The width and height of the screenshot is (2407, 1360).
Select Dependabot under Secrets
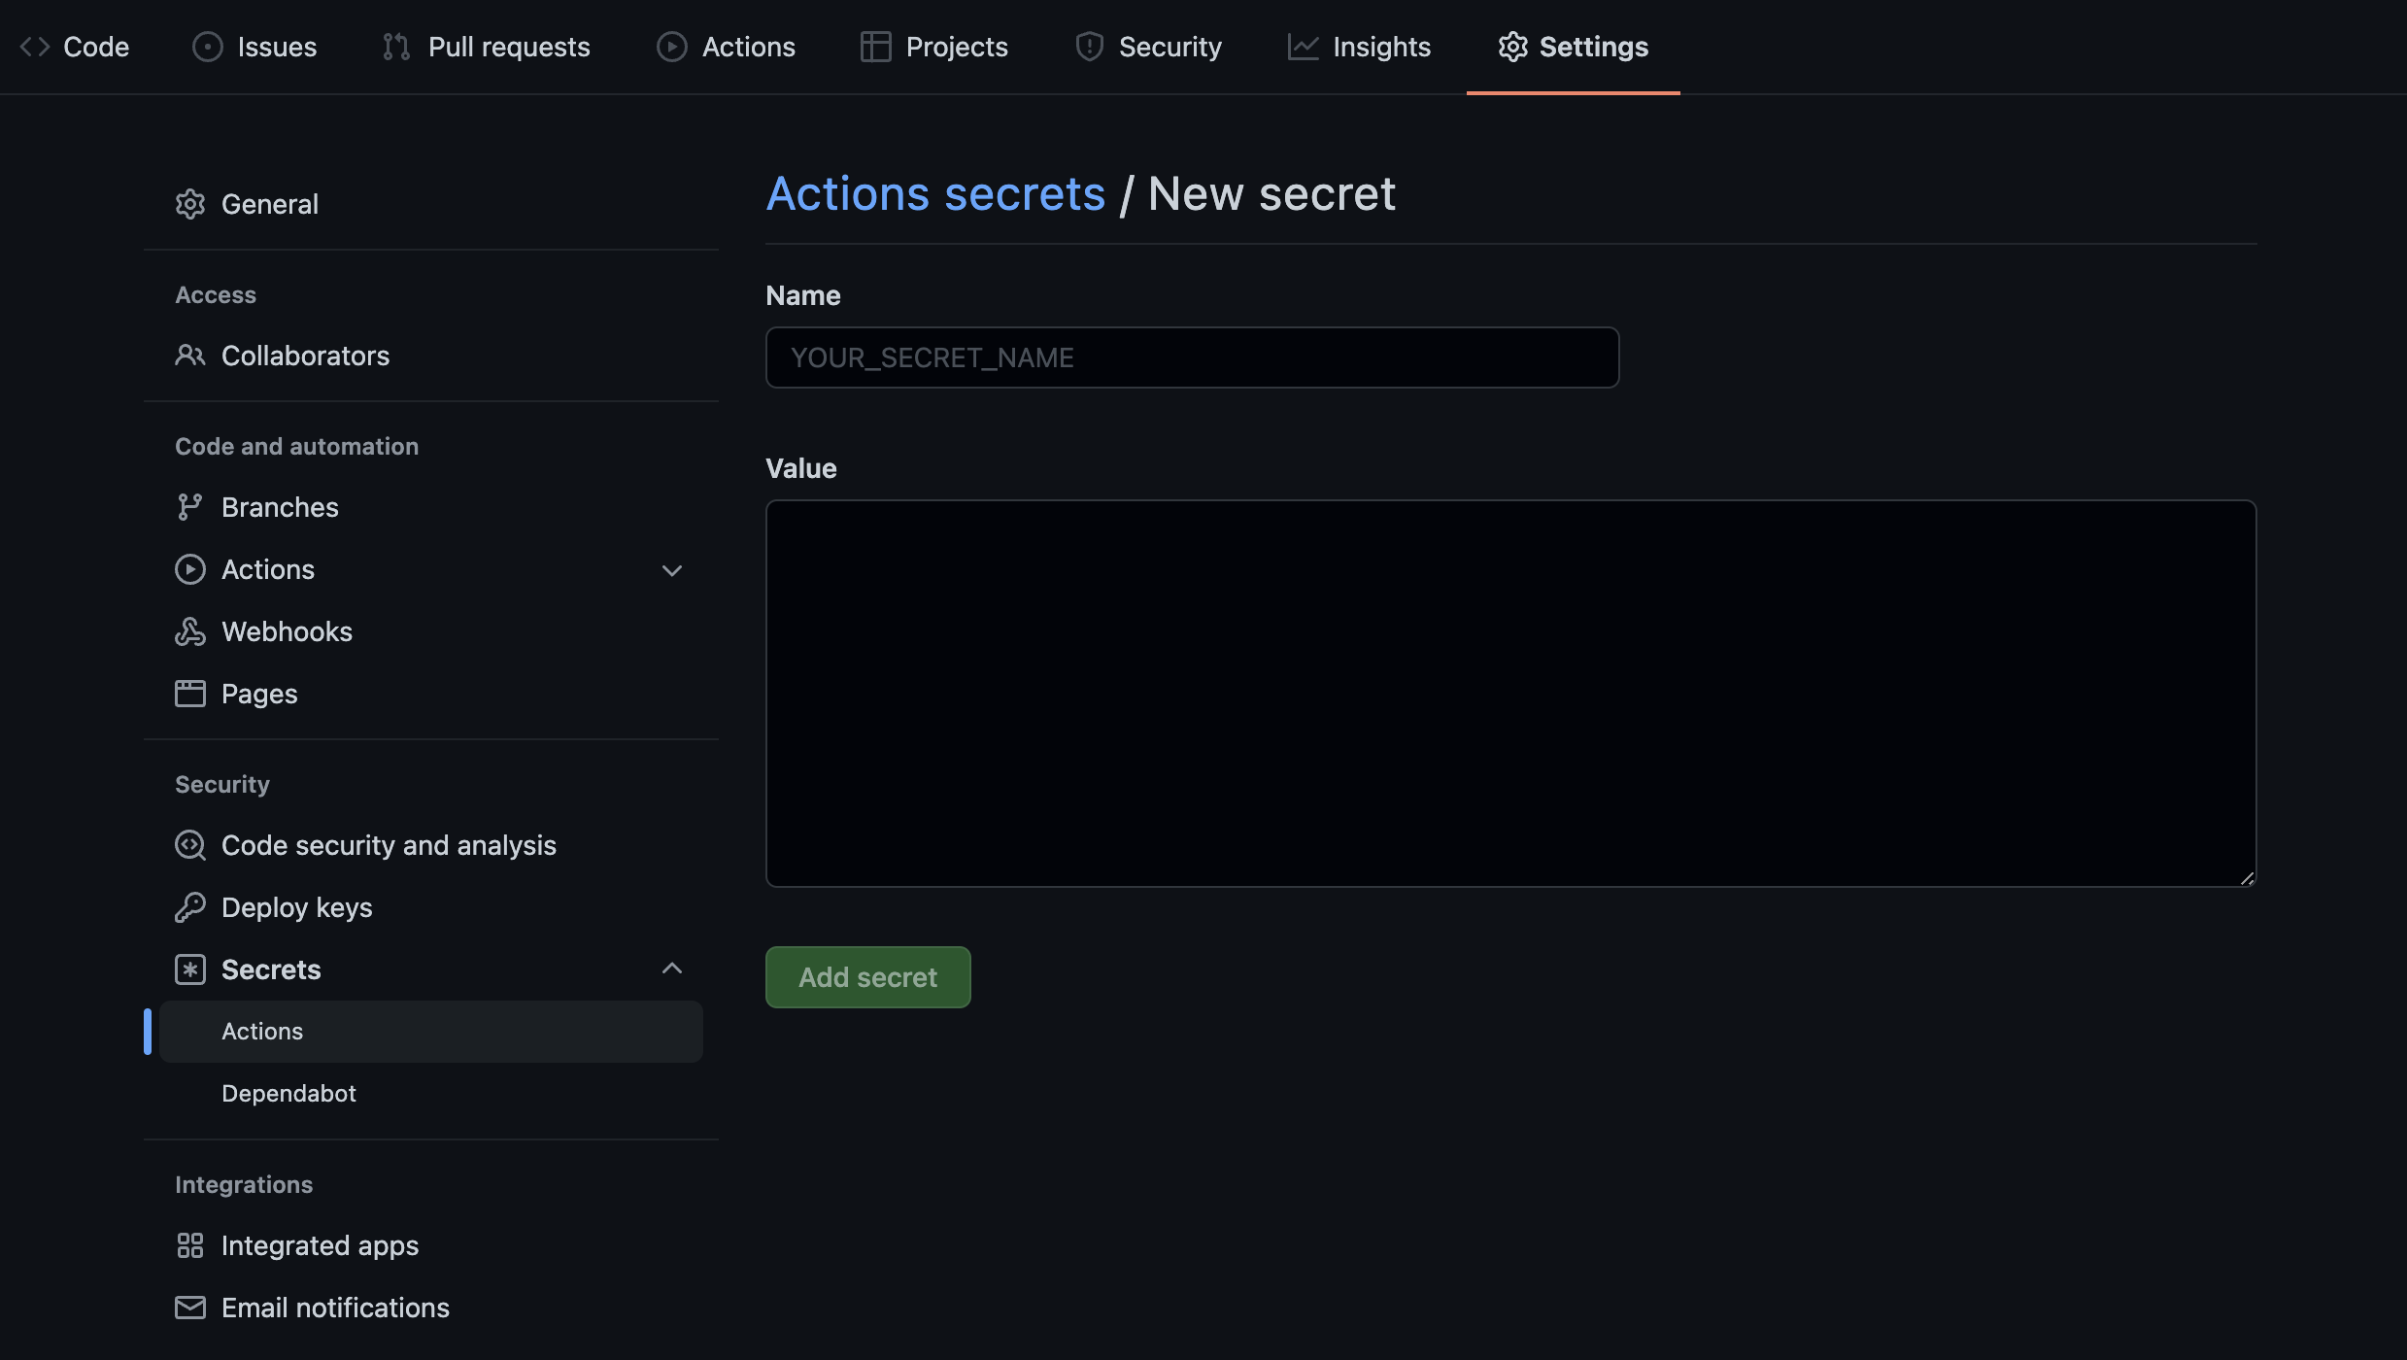[288, 1094]
